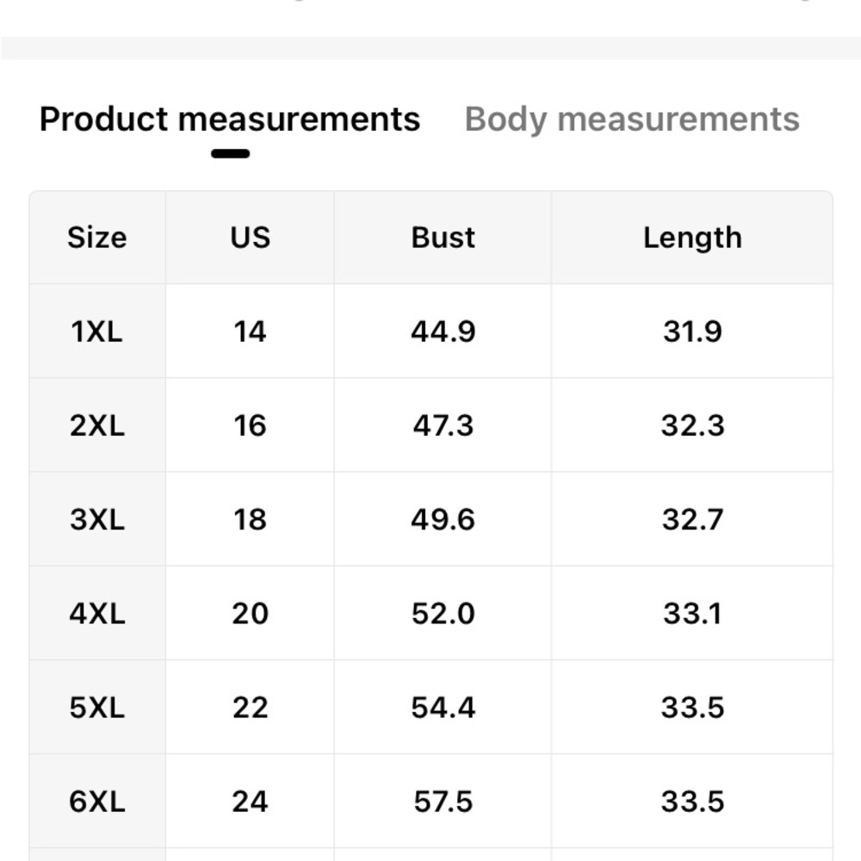
Task: Select the 6XL size row label
Action: [97, 802]
